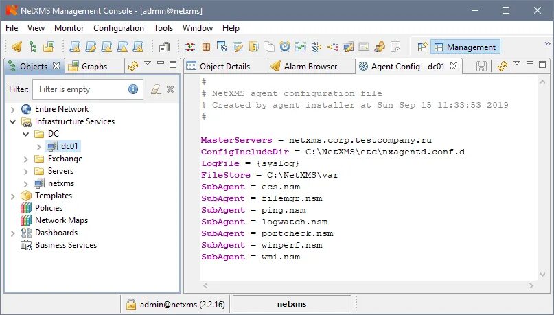Click the blank note page toolbar icon

pos(395,47)
